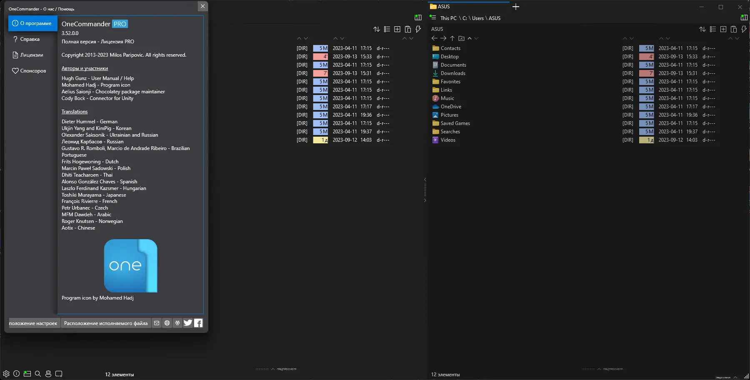
Task: Click the right pane clipboard paste icon
Action: click(734, 29)
